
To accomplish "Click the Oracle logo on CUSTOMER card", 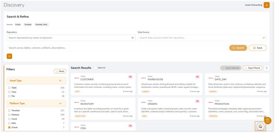I will pos(77,78).
